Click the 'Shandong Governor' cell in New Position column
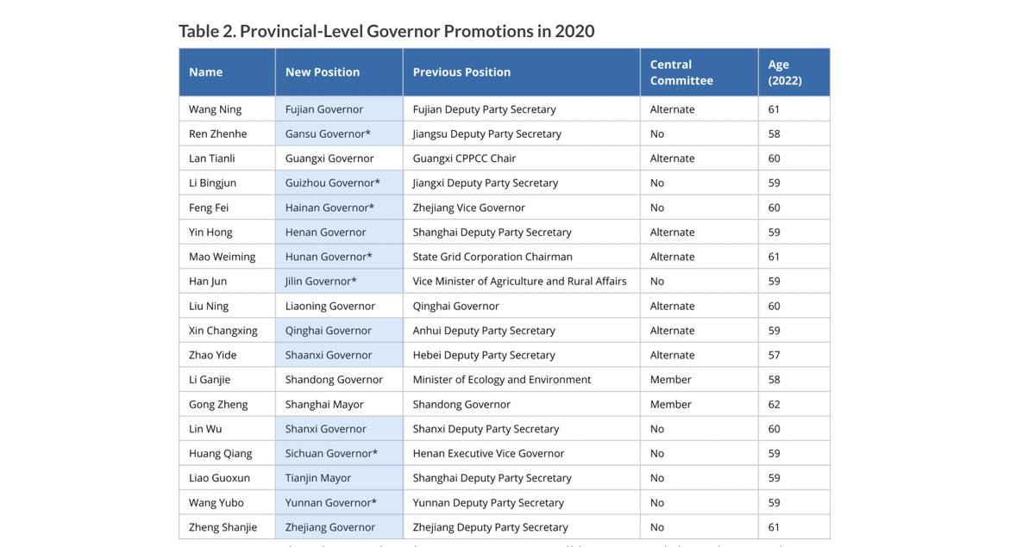 (339, 379)
